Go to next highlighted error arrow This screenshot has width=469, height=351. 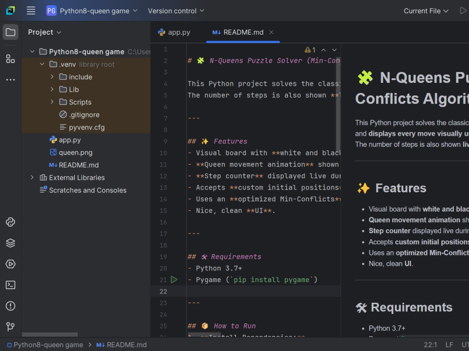334,50
